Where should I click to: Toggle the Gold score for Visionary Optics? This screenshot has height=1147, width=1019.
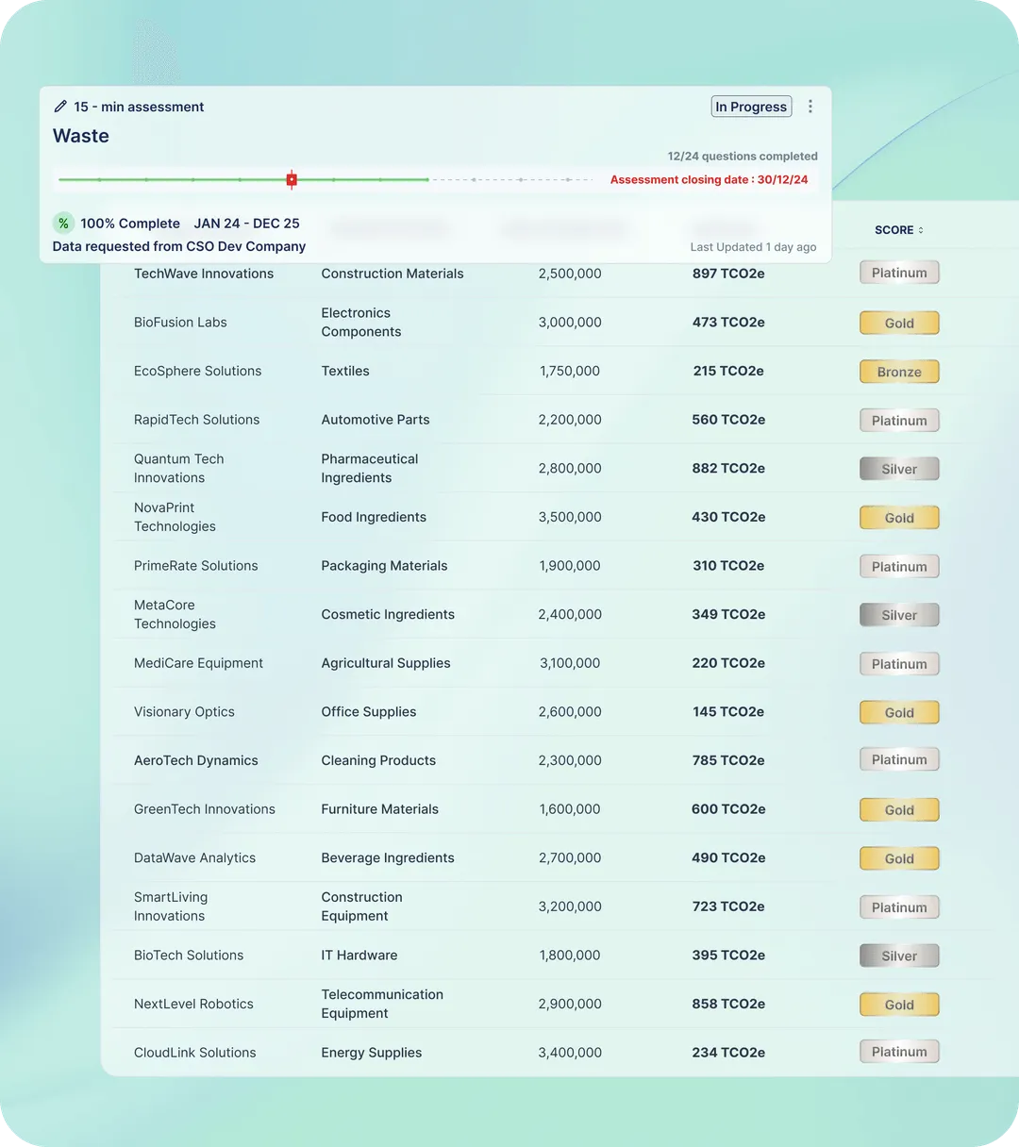pyautogui.click(x=898, y=712)
